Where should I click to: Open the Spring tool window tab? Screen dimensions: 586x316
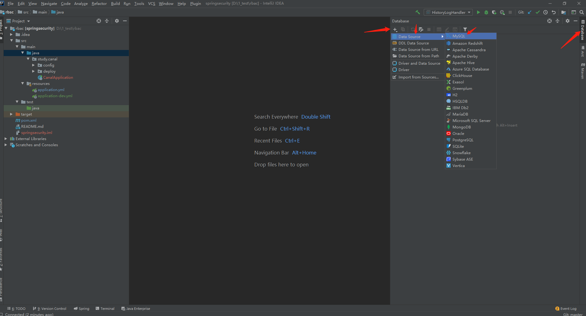tap(82, 309)
